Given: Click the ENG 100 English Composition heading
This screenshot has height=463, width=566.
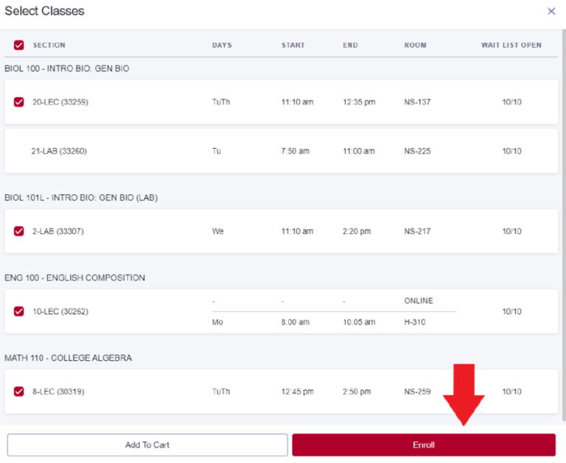Looking at the screenshot, I should coord(74,278).
